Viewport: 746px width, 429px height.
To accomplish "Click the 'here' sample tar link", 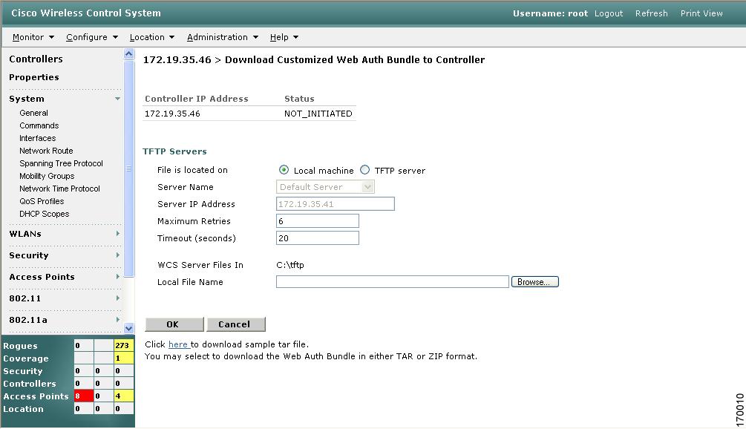I will pos(178,344).
